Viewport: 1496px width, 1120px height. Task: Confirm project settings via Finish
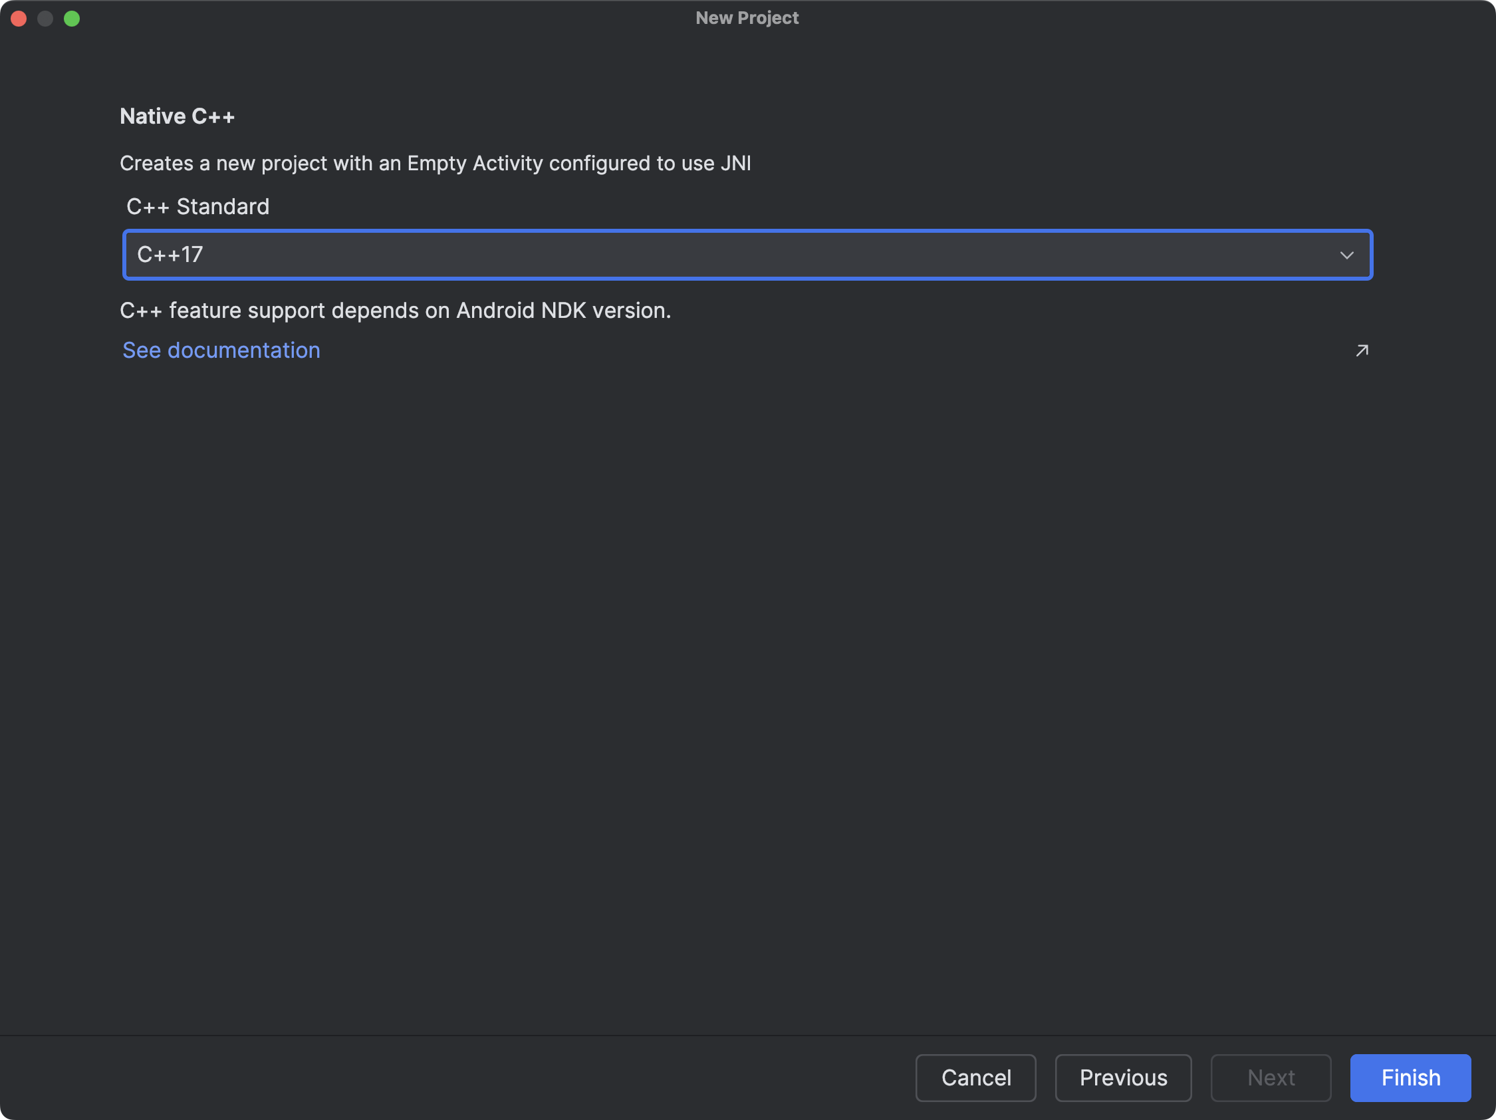coord(1410,1077)
